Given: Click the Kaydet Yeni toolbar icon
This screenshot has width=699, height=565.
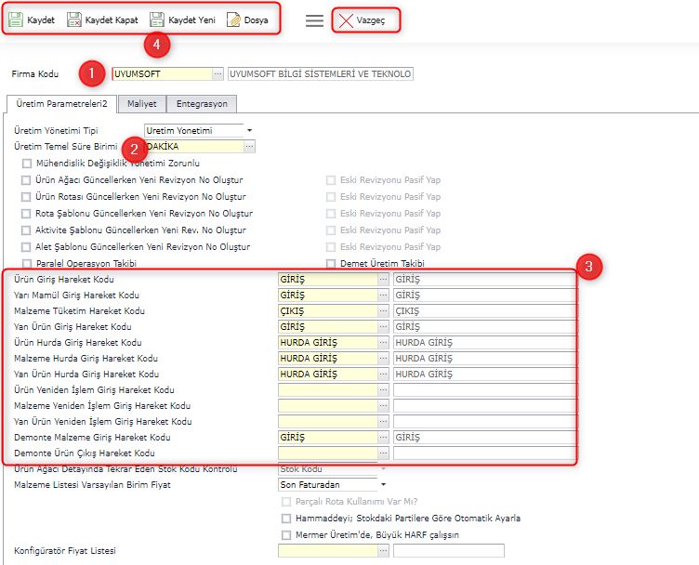Looking at the screenshot, I should pyautogui.click(x=157, y=20).
